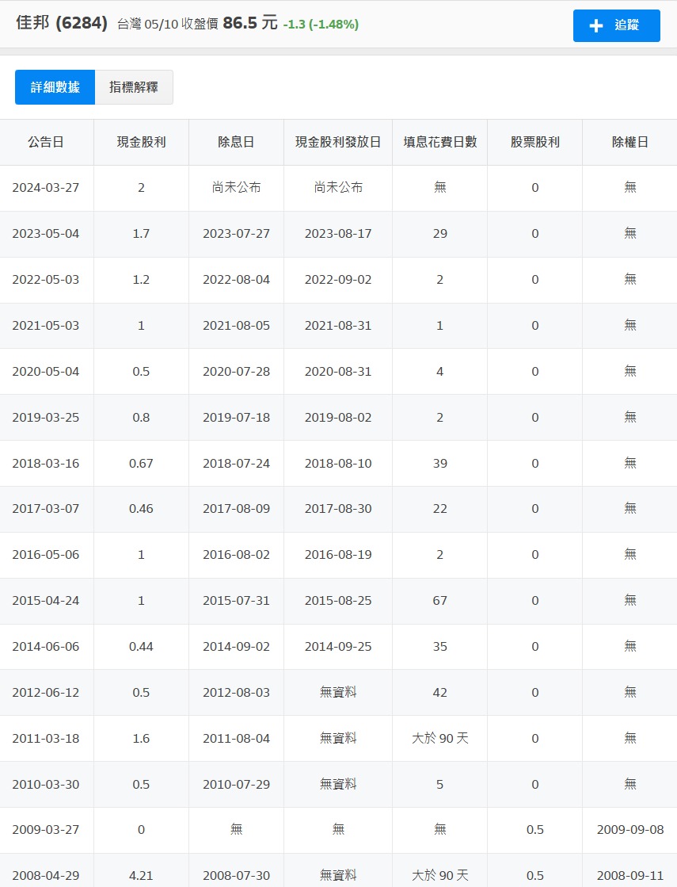The width and height of the screenshot is (677, 887).
Task: Select the 2024-03-27 announcement date row
Action: click(x=47, y=188)
